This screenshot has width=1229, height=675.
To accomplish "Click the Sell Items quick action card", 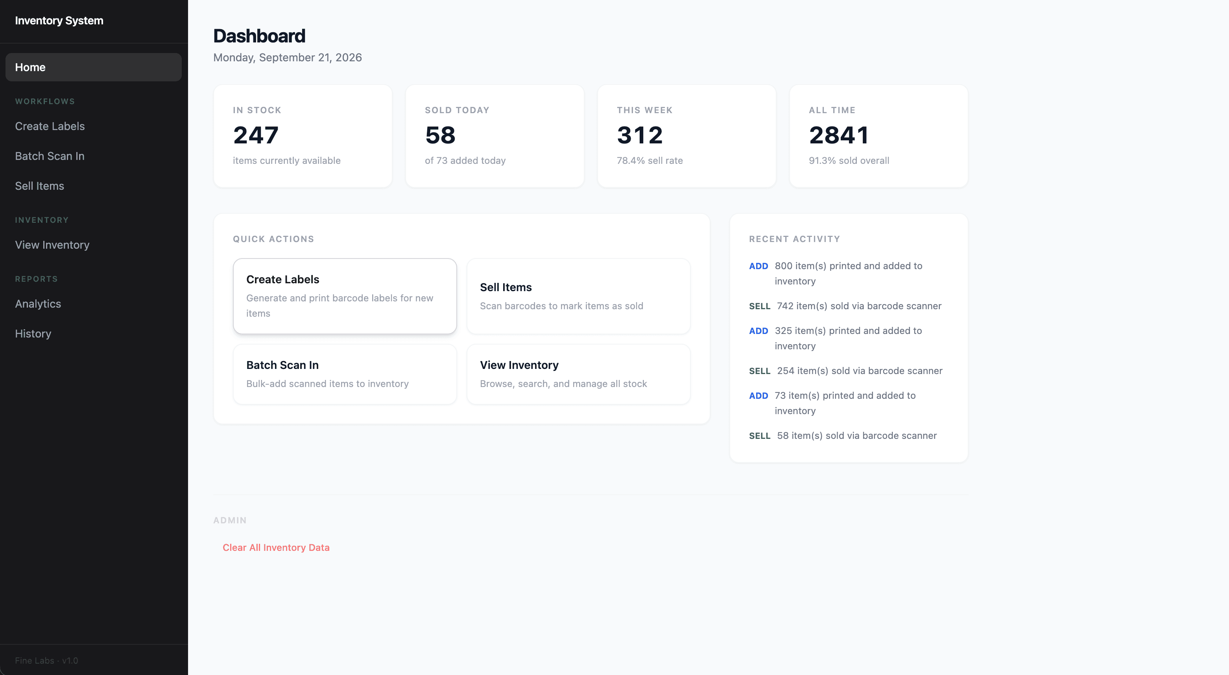I will point(578,296).
